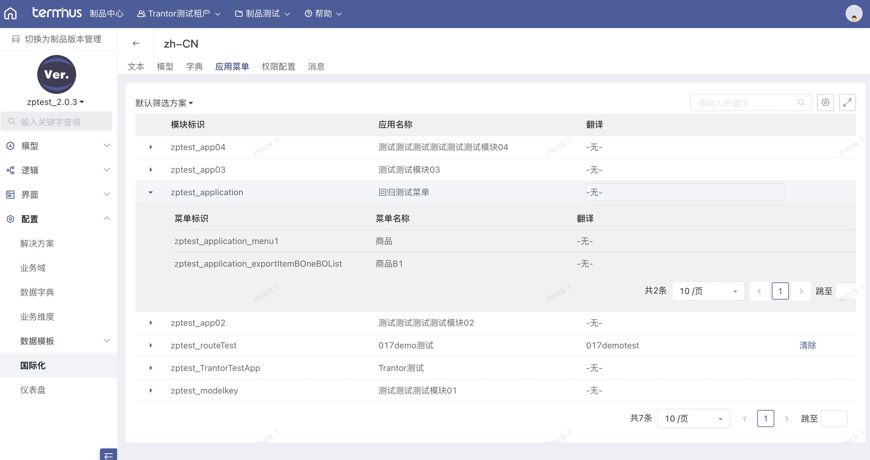Select page 1 in nested pagination
Viewport: 870px width, 460px height.
pos(780,291)
